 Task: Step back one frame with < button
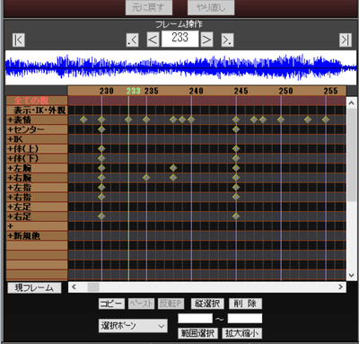(x=153, y=40)
